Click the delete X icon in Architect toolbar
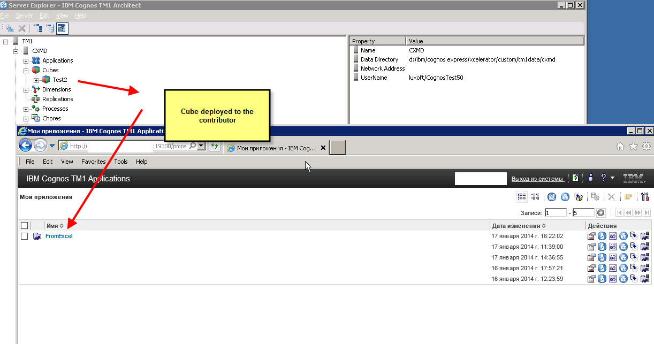This screenshot has height=344, width=654. pos(22,28)
